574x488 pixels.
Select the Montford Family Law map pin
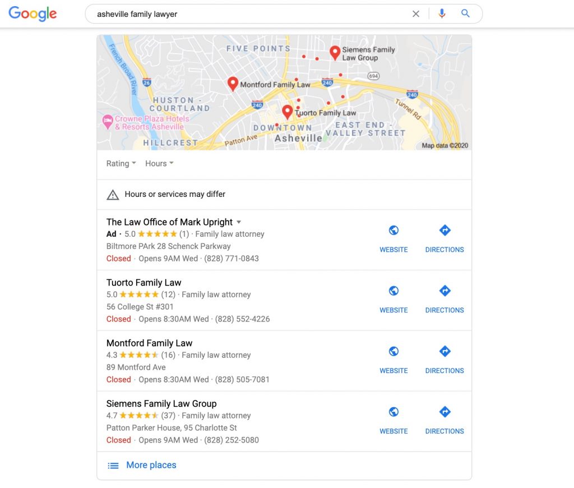click(x=233, y=84)
